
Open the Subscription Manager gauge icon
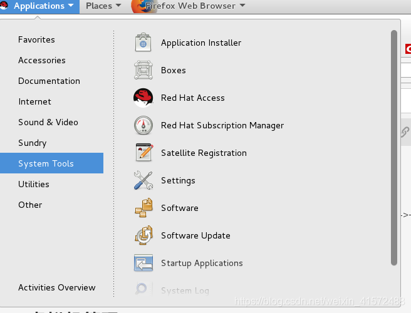coord(143,125)
